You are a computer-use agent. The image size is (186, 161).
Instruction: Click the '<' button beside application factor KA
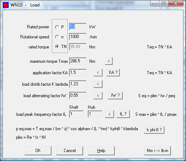(98, 72)
